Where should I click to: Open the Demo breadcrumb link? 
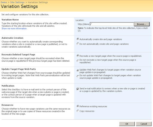(x=4, y=2)
